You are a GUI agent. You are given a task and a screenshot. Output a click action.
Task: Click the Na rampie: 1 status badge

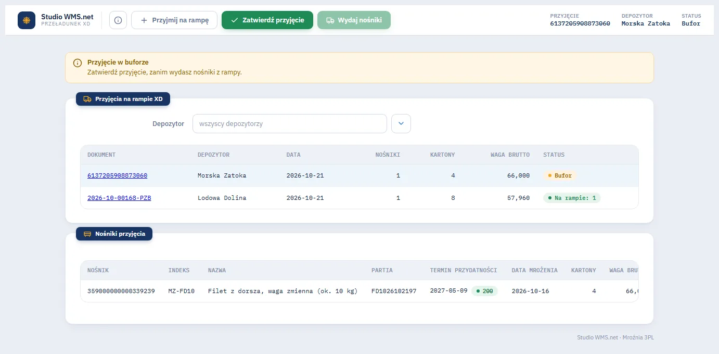click(572, 198)
